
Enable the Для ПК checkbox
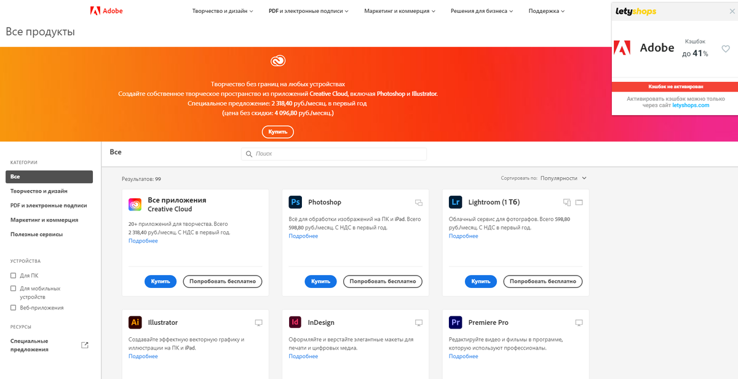pos(14,276)
